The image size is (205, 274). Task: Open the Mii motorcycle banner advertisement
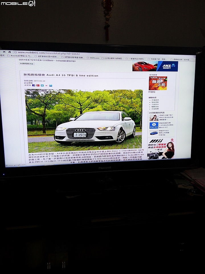[x=161, y=148]
